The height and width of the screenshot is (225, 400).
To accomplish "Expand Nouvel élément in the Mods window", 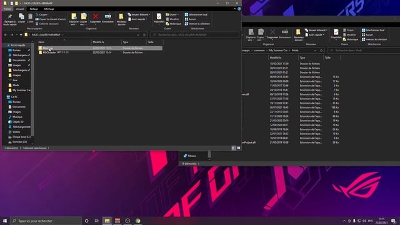I will 316,30.
